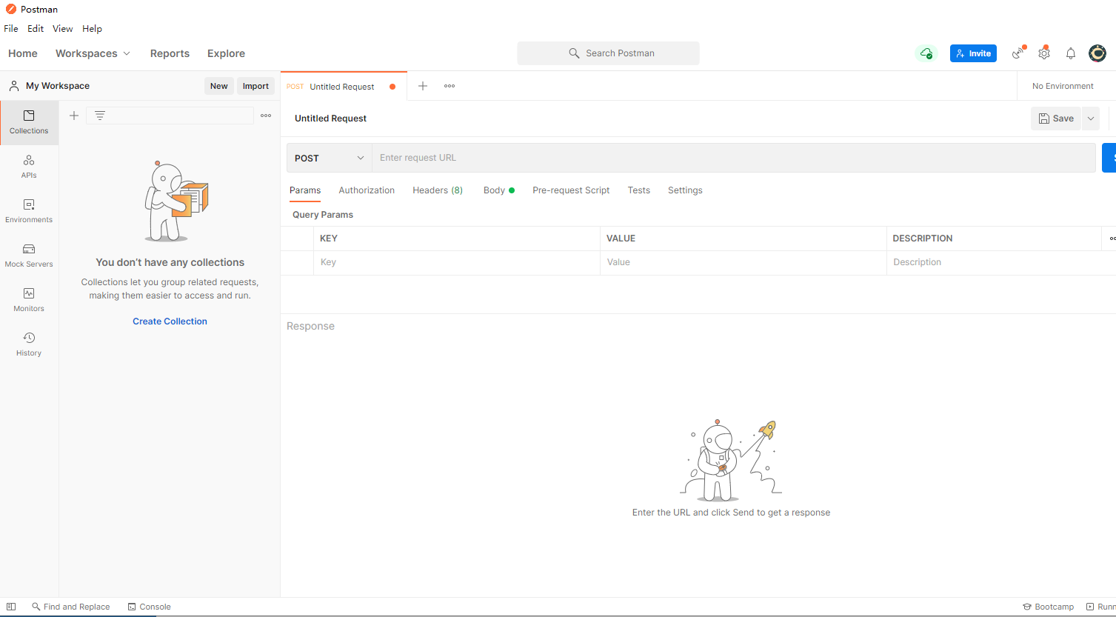Open the settings gear icon
This screenshot has height=617, width=1116.
point(1044,53)
